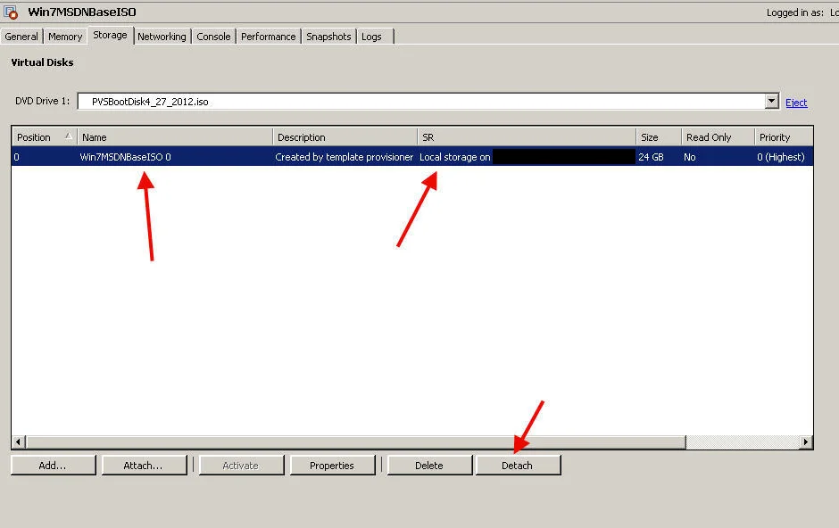
Task: Sort by the SR column header
Action: click(527, 137)
